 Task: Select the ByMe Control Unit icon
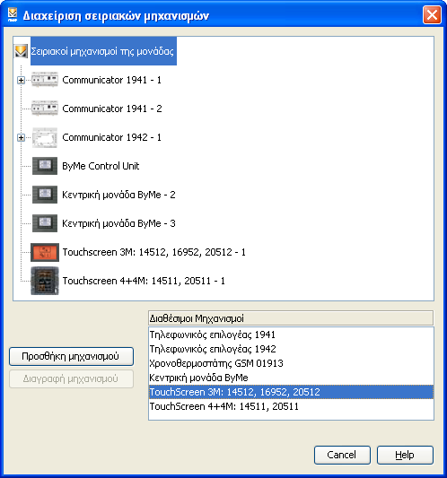click(x=45, y=166)
